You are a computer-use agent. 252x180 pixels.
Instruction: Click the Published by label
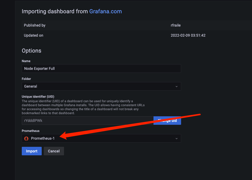(x=35, y=25)
